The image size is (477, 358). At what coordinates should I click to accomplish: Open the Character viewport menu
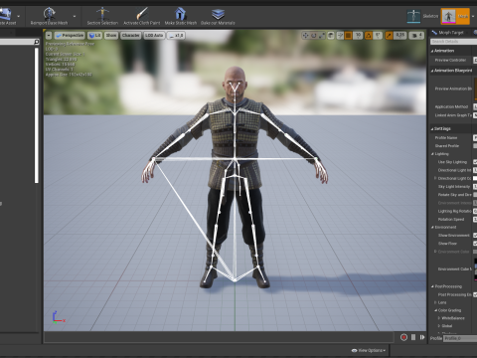[x=130, y=35]
